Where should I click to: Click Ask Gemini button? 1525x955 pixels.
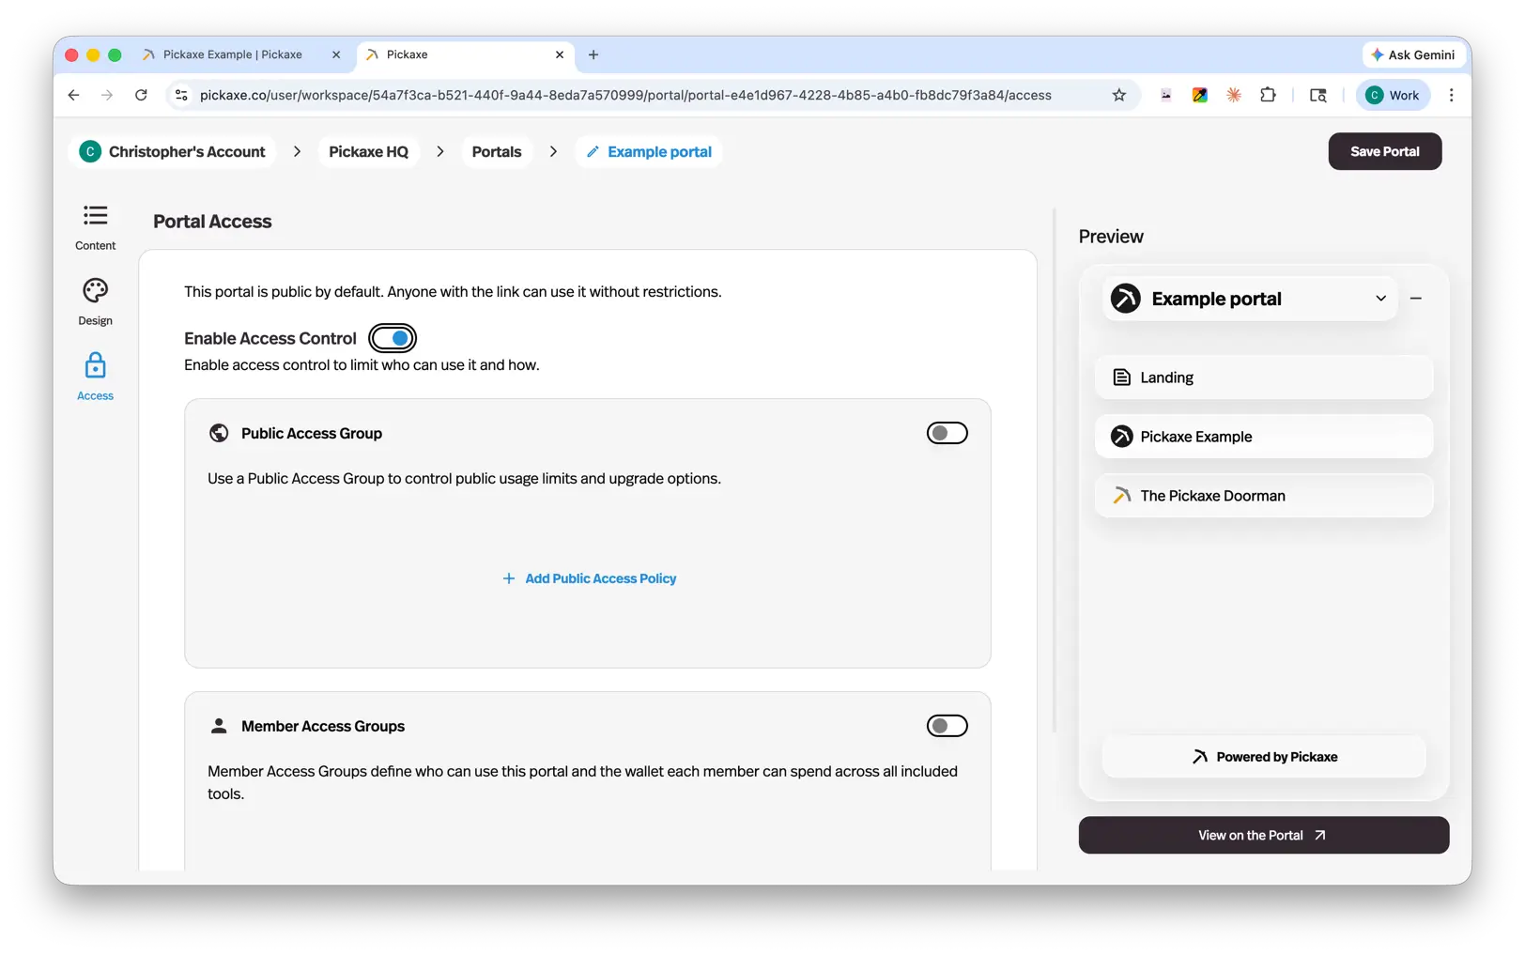tap(1413, 54)
